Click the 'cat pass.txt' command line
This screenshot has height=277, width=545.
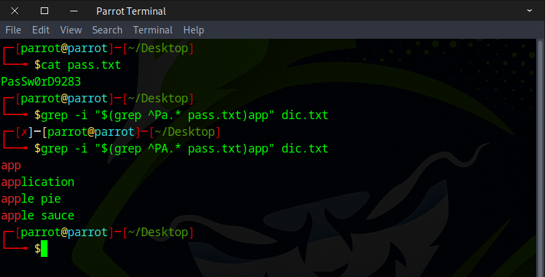click(80, 65)
